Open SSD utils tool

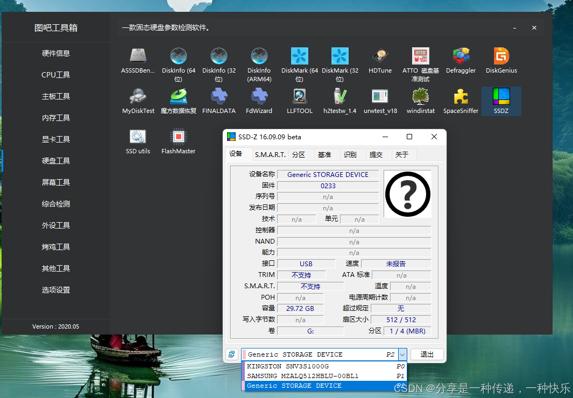[138, 137]
